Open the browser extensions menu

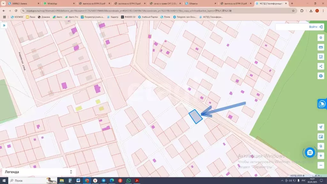pos(302,11)
